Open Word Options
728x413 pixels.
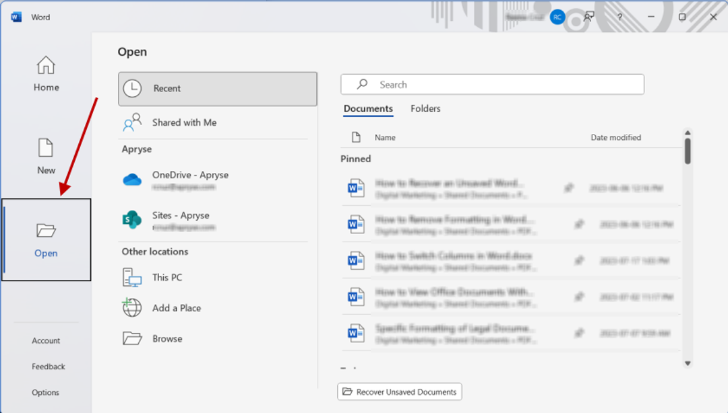[x=47, y=392]
